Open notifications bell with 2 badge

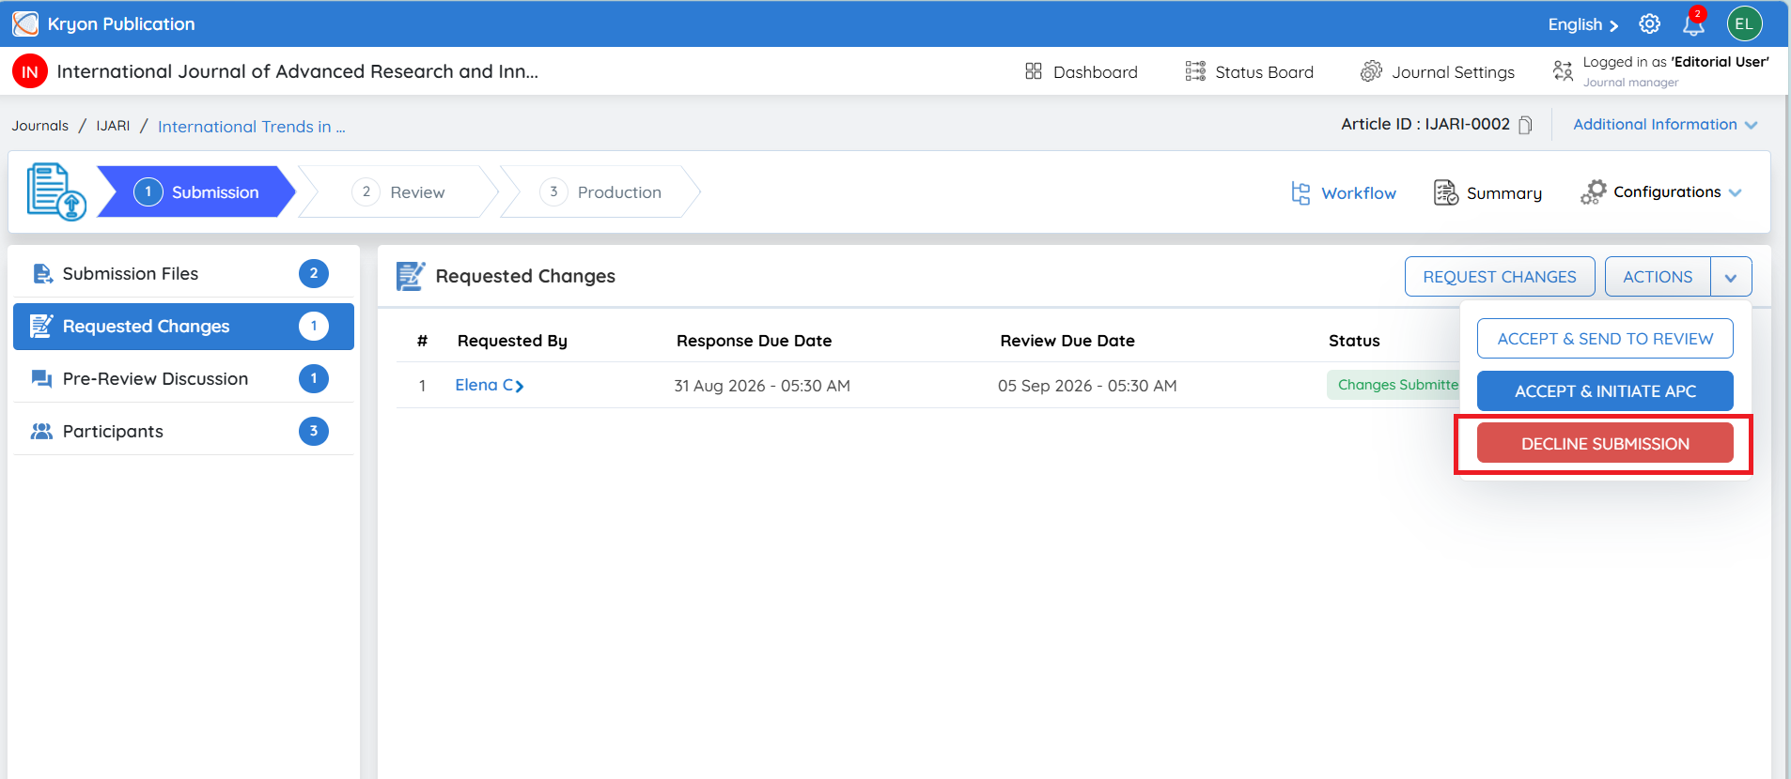point(1693,23)
